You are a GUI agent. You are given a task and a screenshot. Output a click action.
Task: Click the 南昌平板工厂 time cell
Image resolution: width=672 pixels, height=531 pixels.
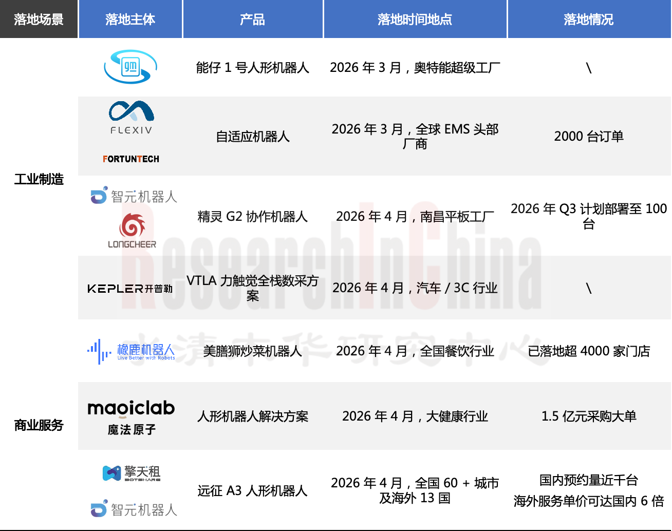[x=415, y=217]
